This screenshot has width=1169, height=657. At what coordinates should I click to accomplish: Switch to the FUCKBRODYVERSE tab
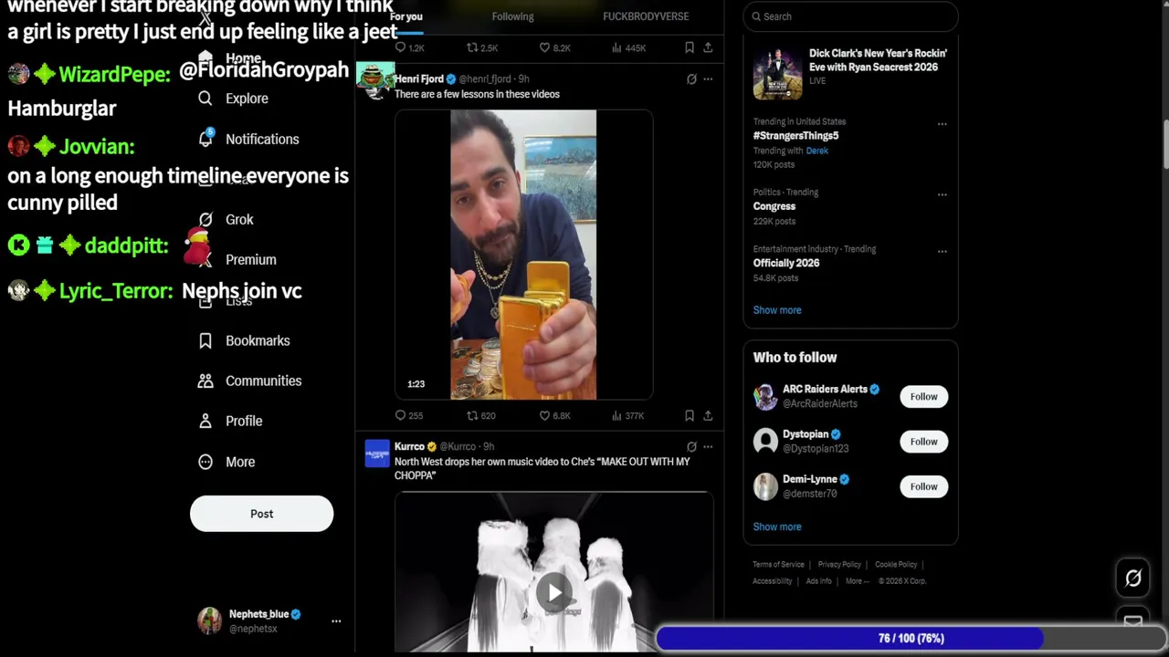[646, 16]
